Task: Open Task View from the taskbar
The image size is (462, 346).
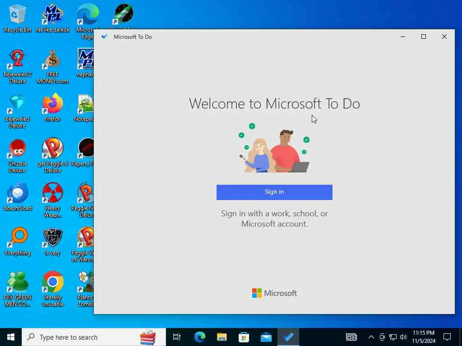Action: pyautogui.click(x=177, y=337)
